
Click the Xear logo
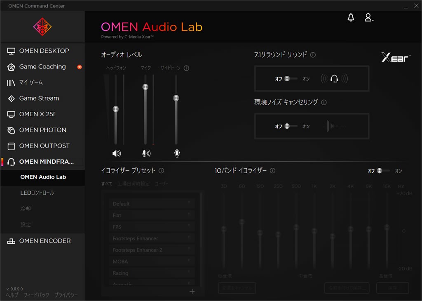[x=396, y=57]
